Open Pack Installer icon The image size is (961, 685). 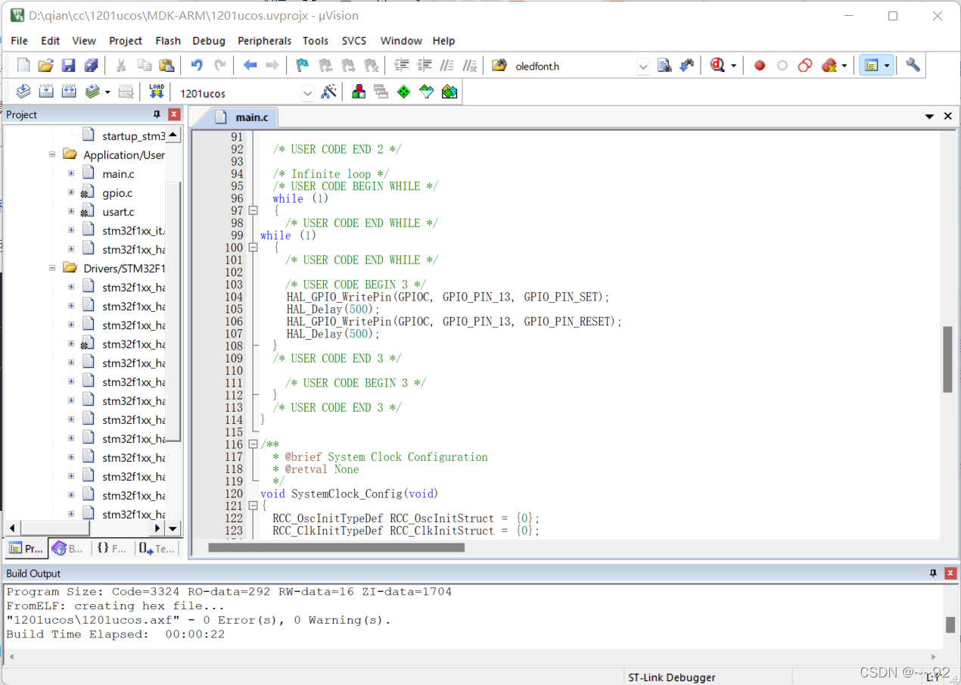pos(449,92)
